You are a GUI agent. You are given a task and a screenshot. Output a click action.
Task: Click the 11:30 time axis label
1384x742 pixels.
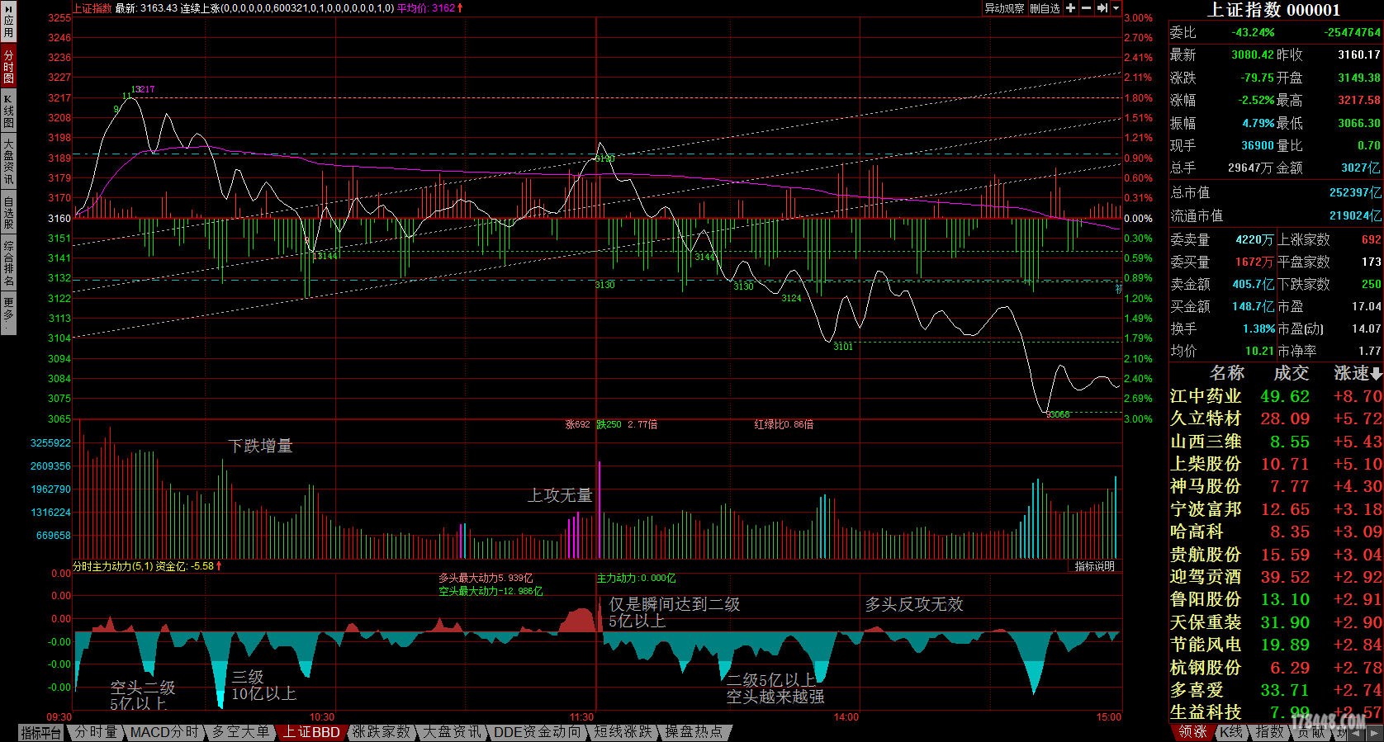tap(582, 717)
